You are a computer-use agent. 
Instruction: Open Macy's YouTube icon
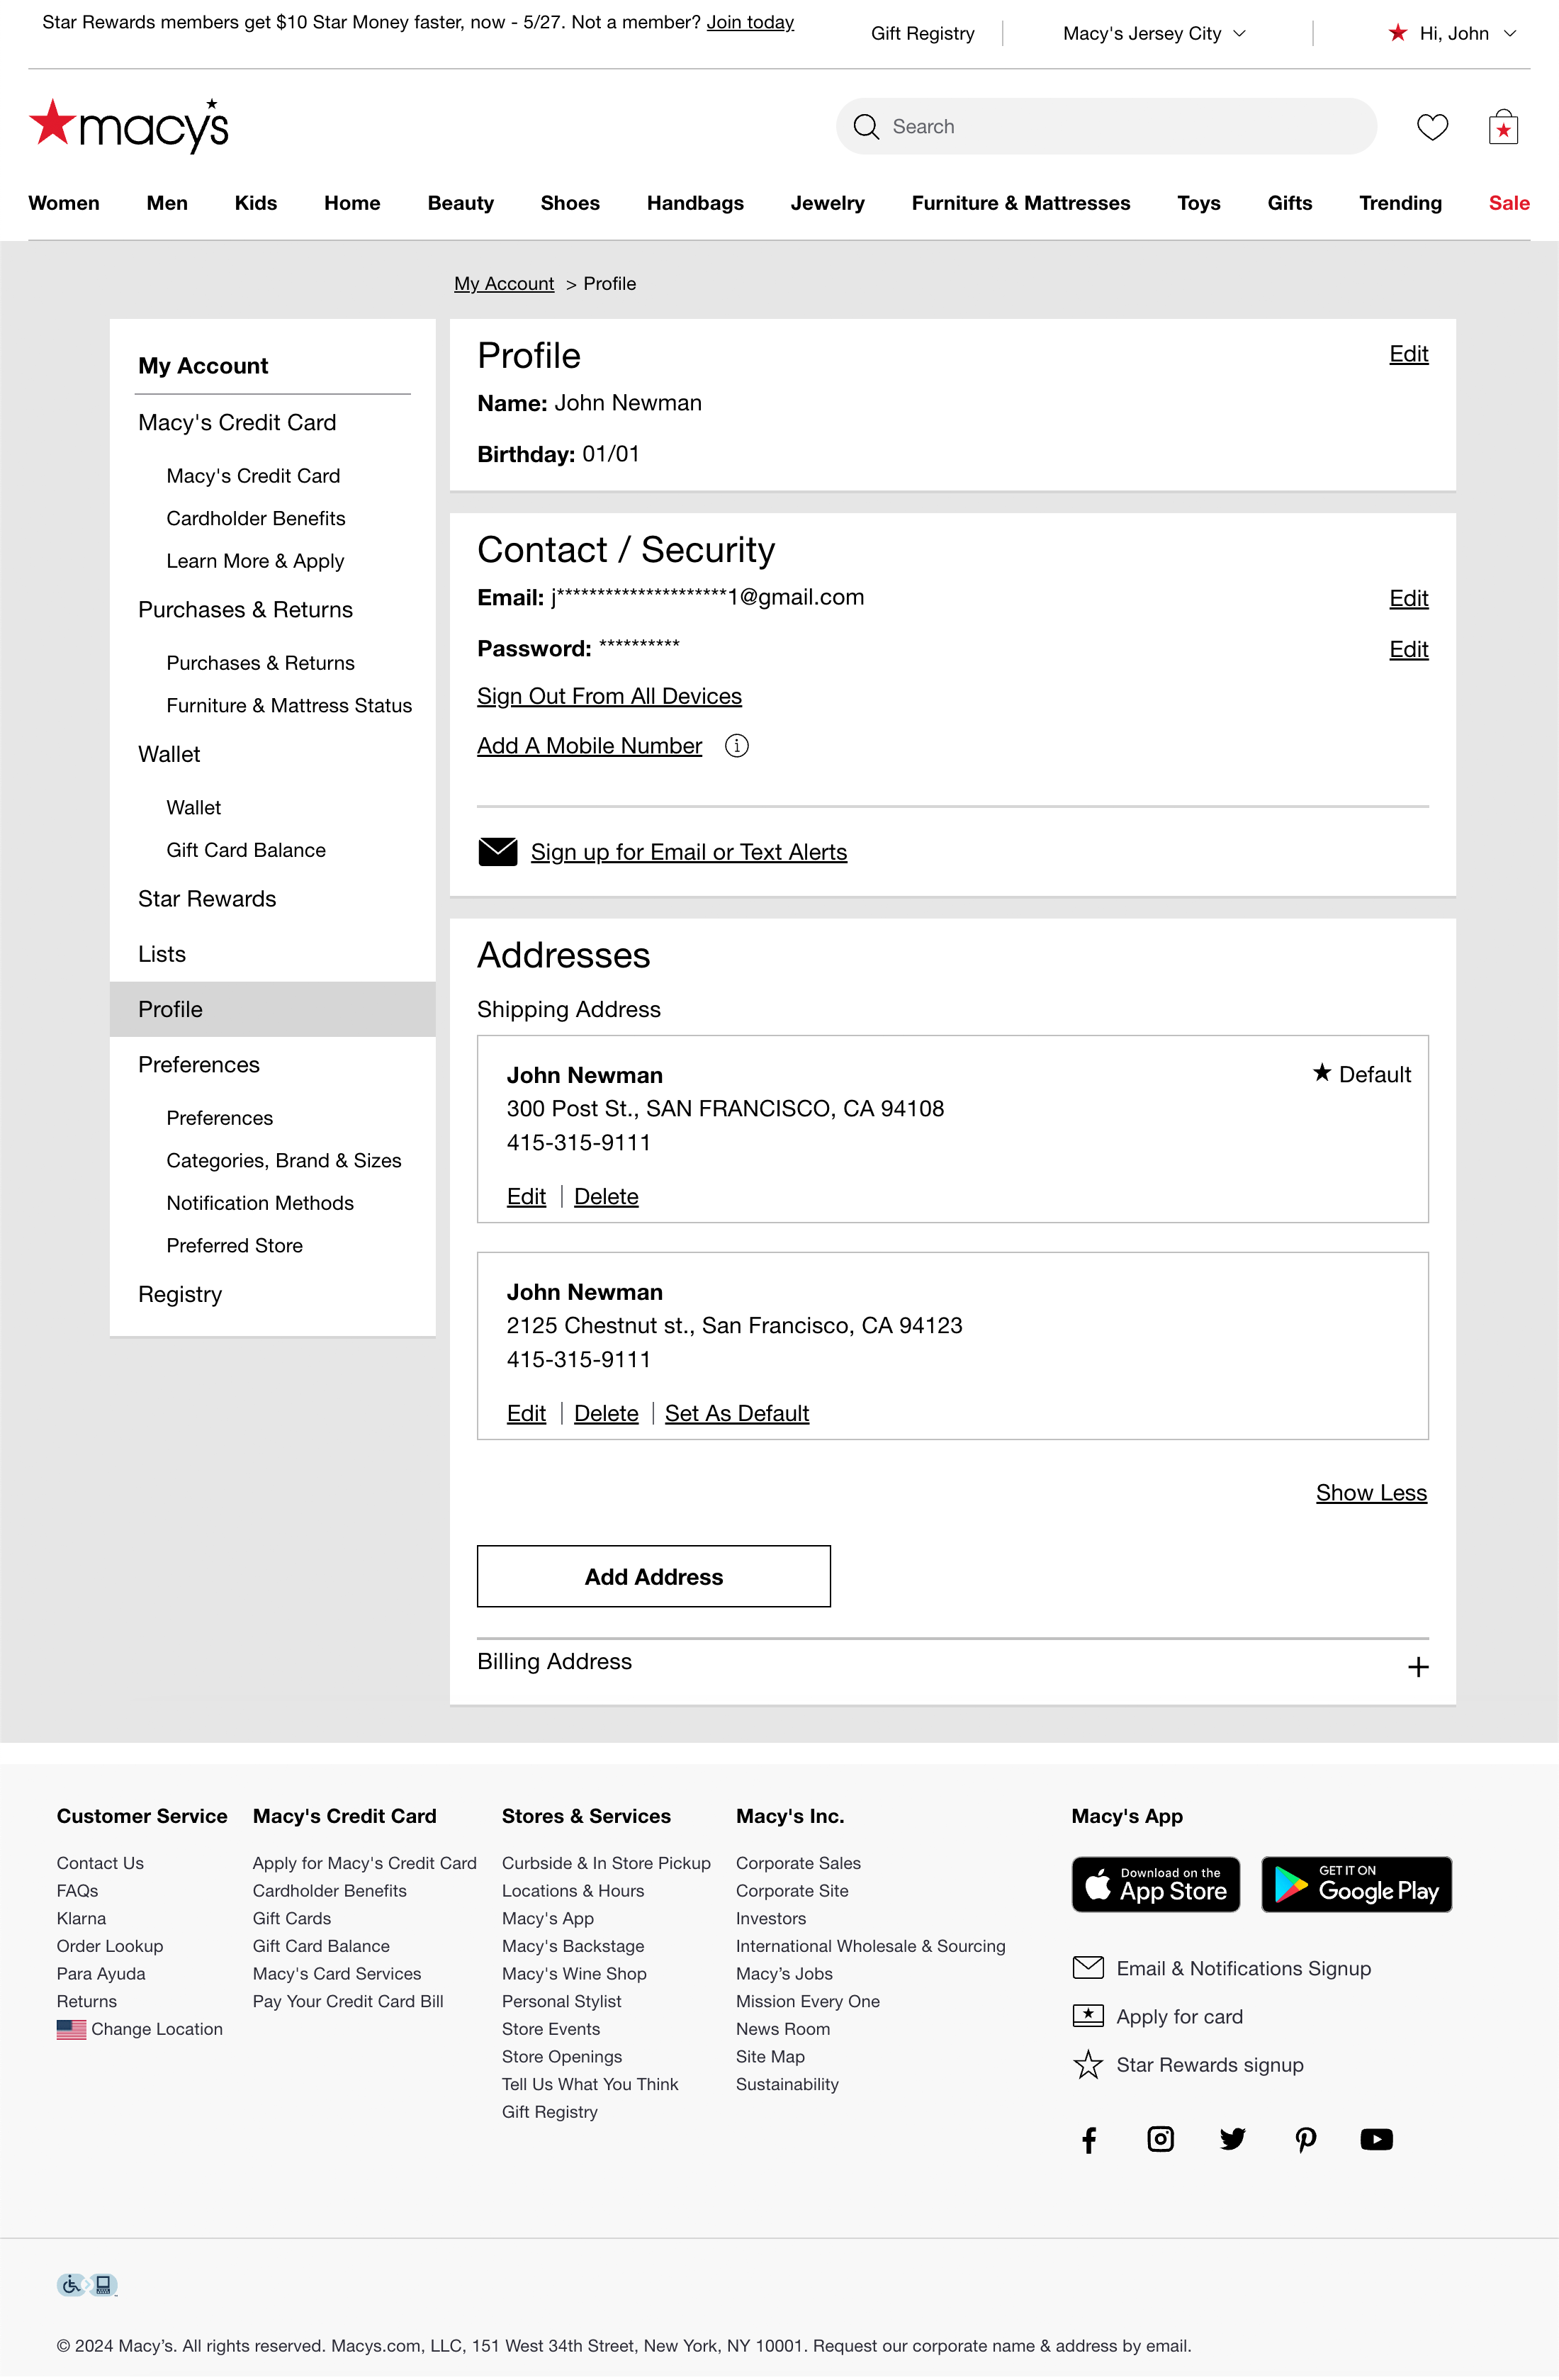point(1376,2139)
